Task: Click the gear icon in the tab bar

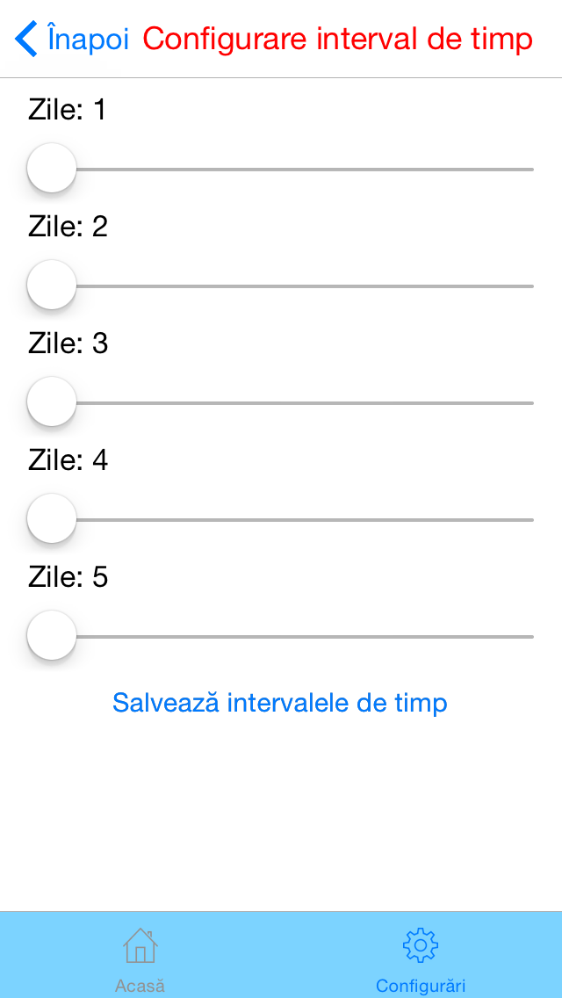Action: coord(421,945)
